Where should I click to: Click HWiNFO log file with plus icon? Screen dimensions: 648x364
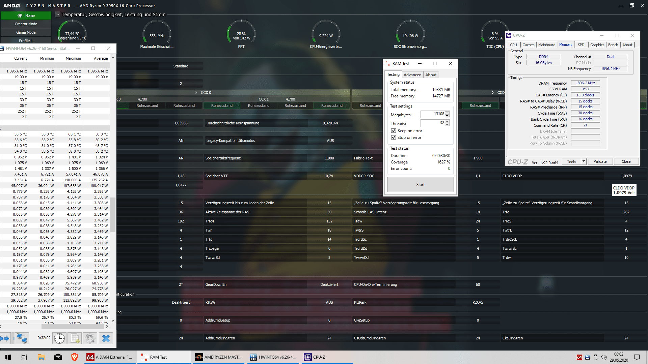pyautogui.click(x=75, y=338)
